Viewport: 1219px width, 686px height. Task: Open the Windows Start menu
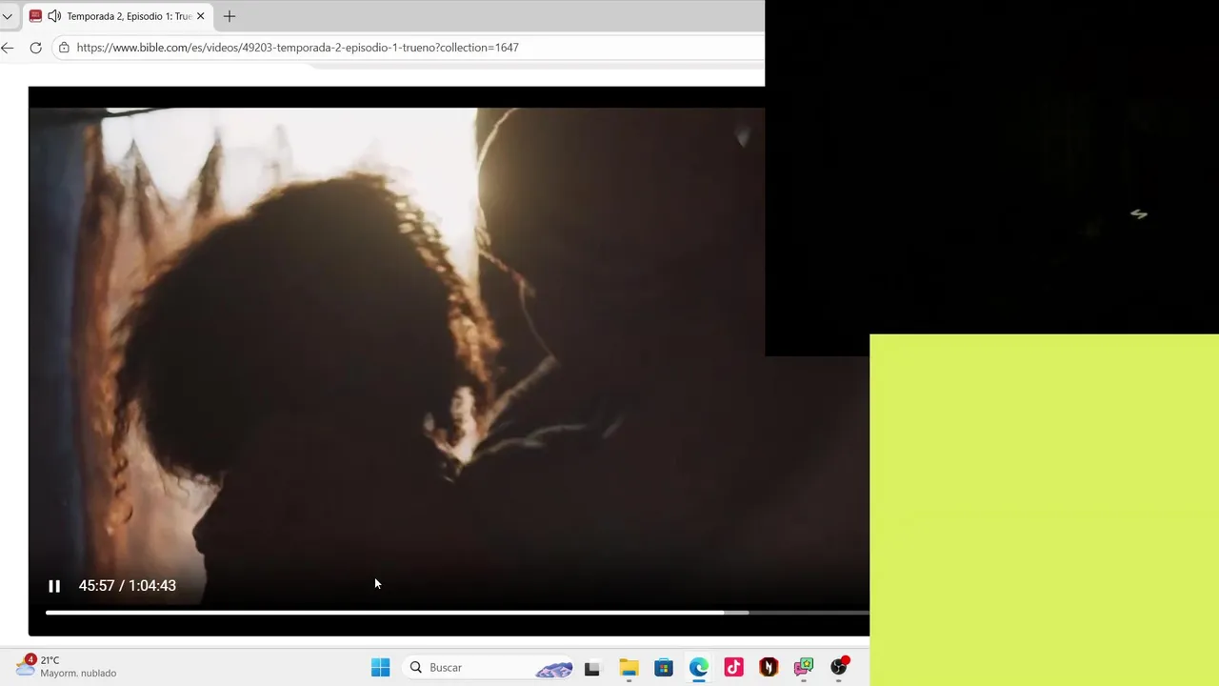click(380, 667)
